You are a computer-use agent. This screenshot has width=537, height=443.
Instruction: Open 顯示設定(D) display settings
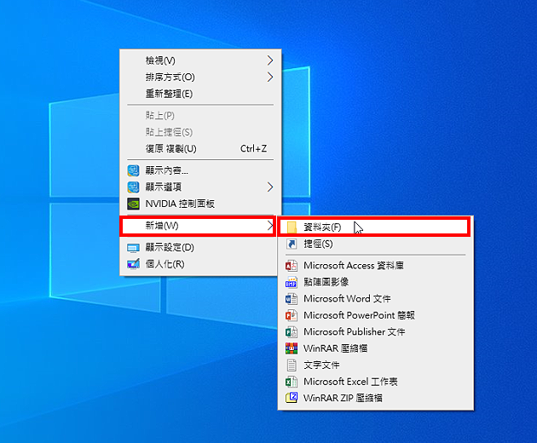(x=200, y=248)
